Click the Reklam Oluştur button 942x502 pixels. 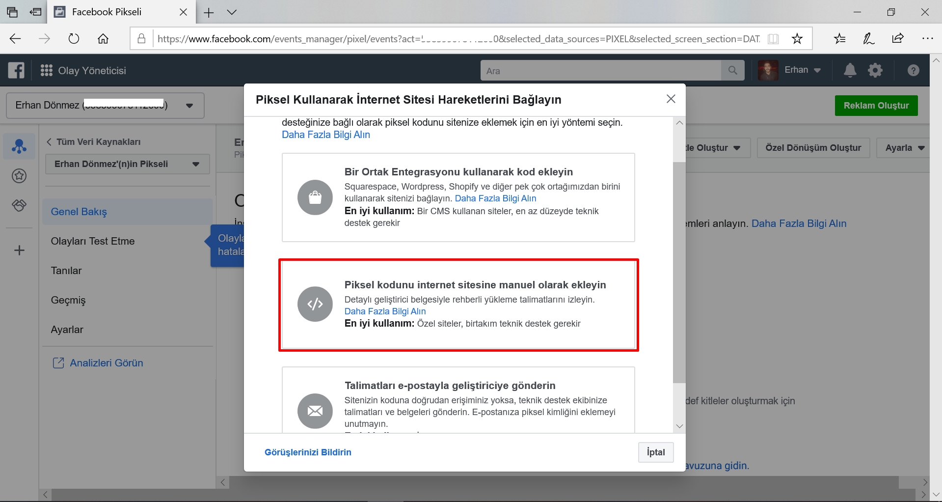click(876, 106)
